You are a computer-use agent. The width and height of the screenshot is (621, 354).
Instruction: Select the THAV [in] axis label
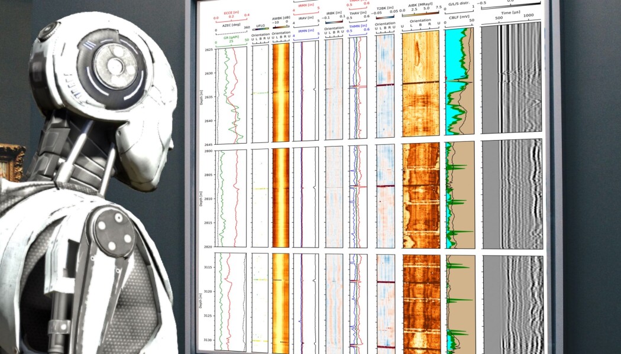[358, 12]
